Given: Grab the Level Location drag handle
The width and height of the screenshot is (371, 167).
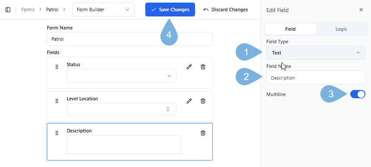Looking at the screenshot, I should 57,101.
